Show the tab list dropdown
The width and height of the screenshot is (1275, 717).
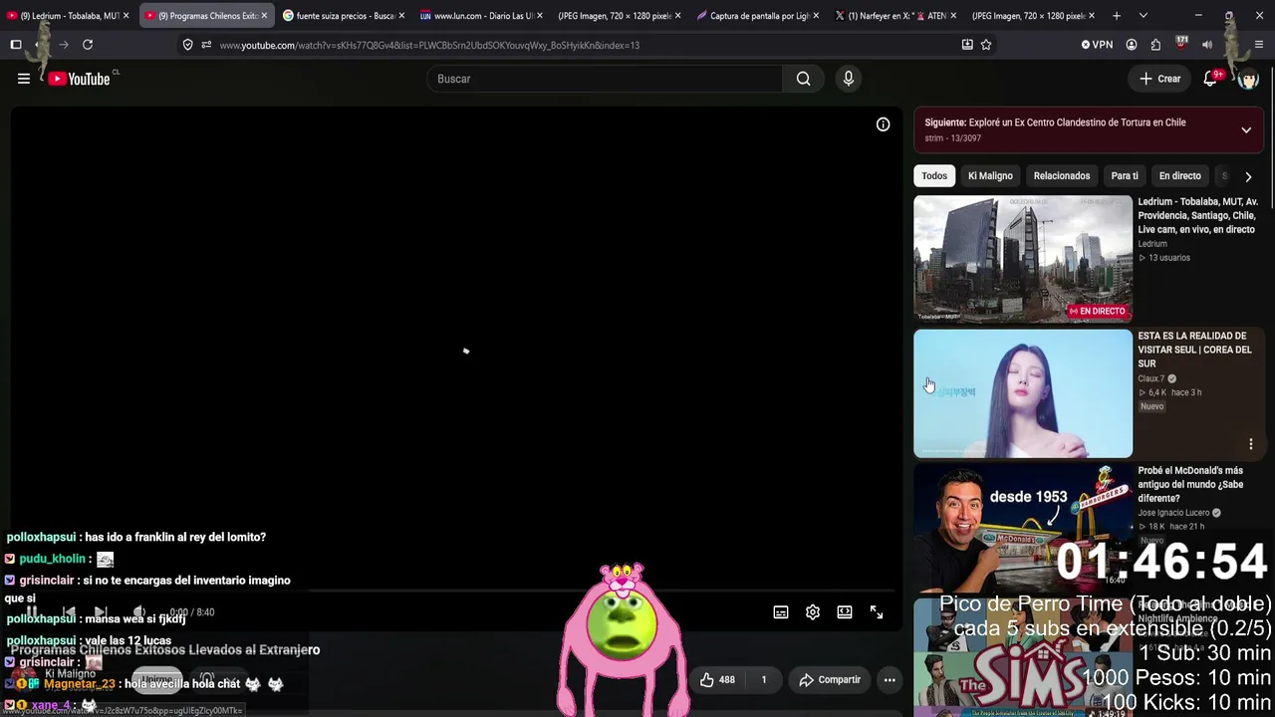[x=1143, y=16]
